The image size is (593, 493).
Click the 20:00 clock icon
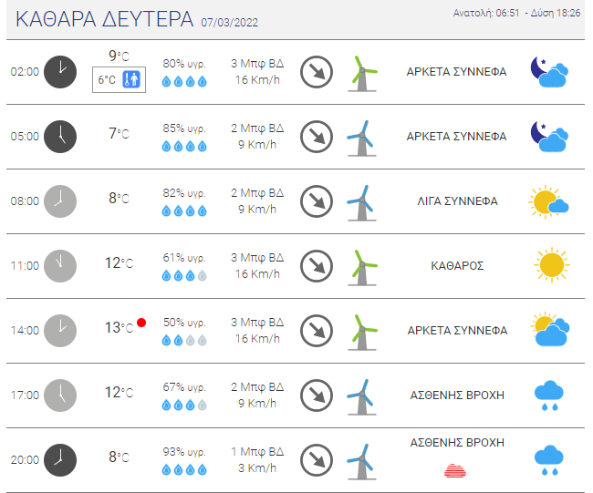point(61,459)
